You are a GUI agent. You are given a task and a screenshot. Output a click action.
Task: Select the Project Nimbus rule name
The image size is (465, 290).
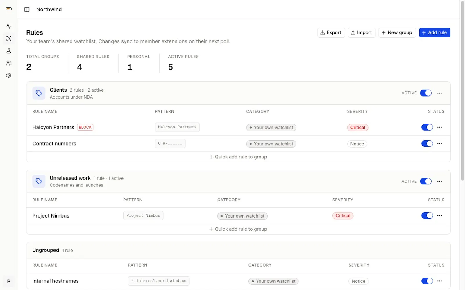click(x=51, y=216)
